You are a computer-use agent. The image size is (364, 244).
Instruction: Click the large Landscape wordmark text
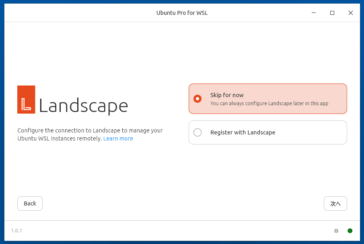83,106
